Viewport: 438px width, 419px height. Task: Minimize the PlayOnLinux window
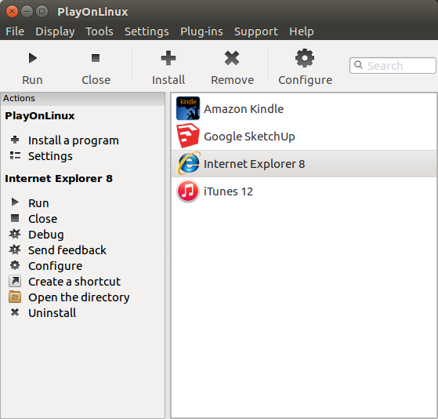click(x=27, y=12)
